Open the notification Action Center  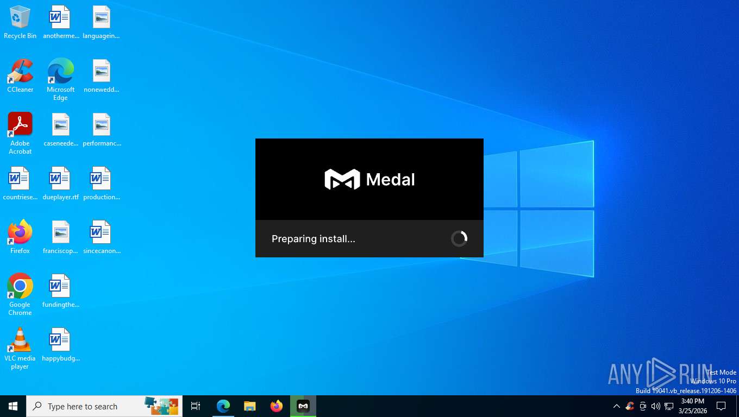point(721,406)
